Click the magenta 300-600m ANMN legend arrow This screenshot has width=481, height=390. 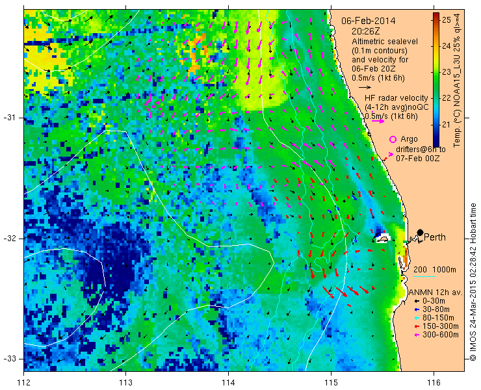click(x=417, y=335)
